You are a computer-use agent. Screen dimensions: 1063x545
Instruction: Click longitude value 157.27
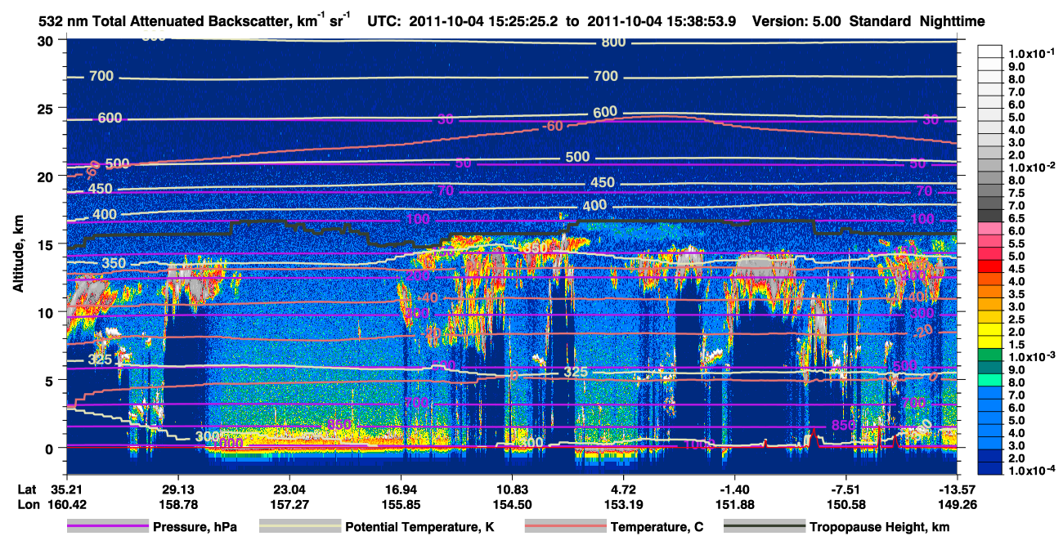pyautogui.click(x=289, y=504)
